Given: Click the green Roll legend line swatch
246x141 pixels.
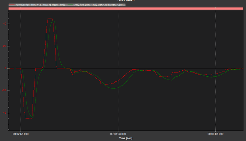Looking at the screenshot, I should click(x=71, y=5).
